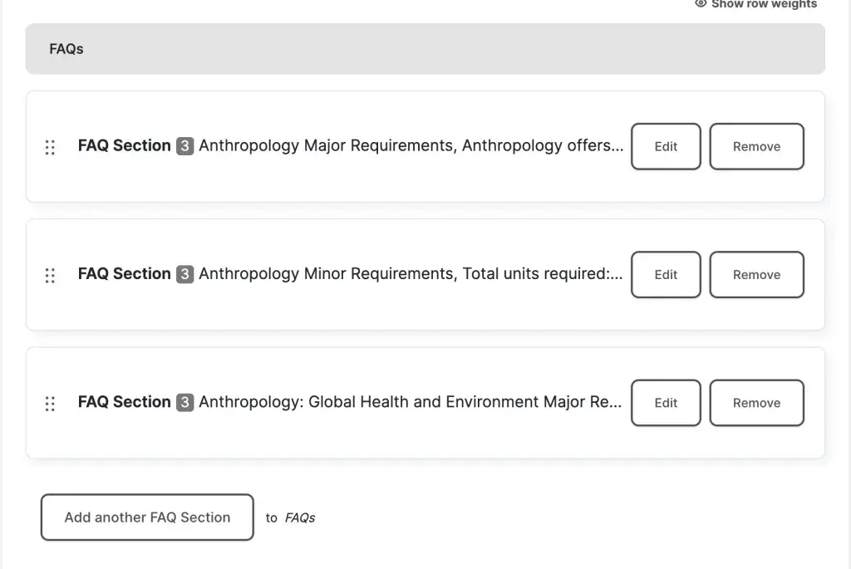Click FAQ Section label in the first row
Viewport: 851px width, 569px height.
click(124, 145)
